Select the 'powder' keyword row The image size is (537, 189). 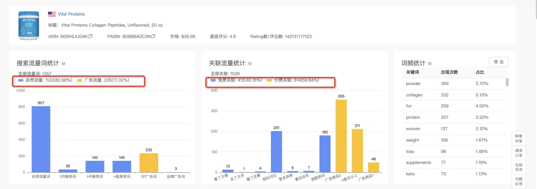453,84
